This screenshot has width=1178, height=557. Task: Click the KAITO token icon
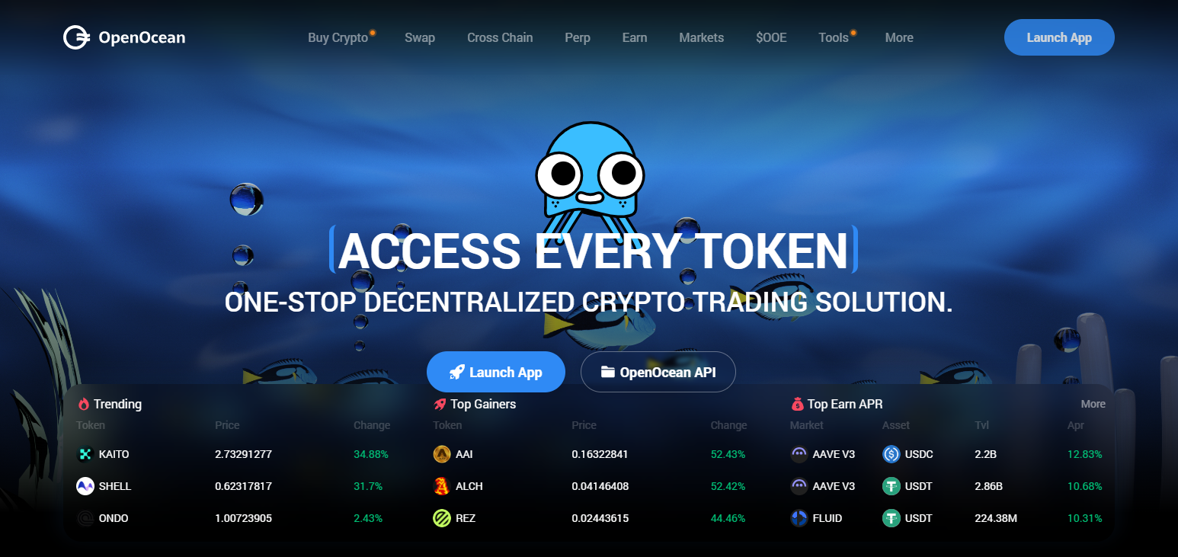(x=85, y=454)
